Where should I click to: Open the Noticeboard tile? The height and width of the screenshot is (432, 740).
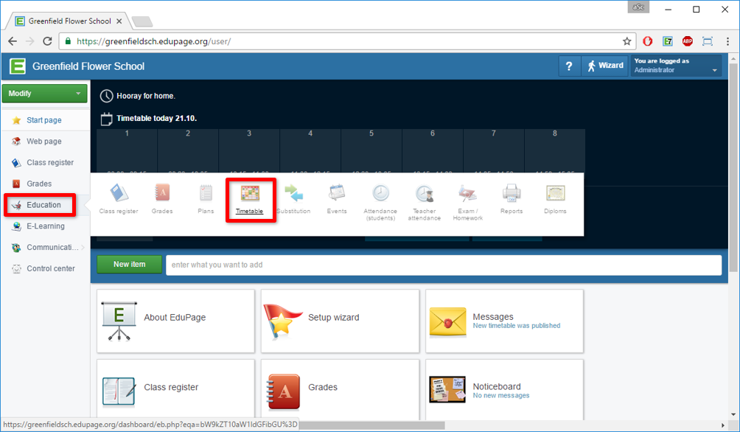click(504, 389)
